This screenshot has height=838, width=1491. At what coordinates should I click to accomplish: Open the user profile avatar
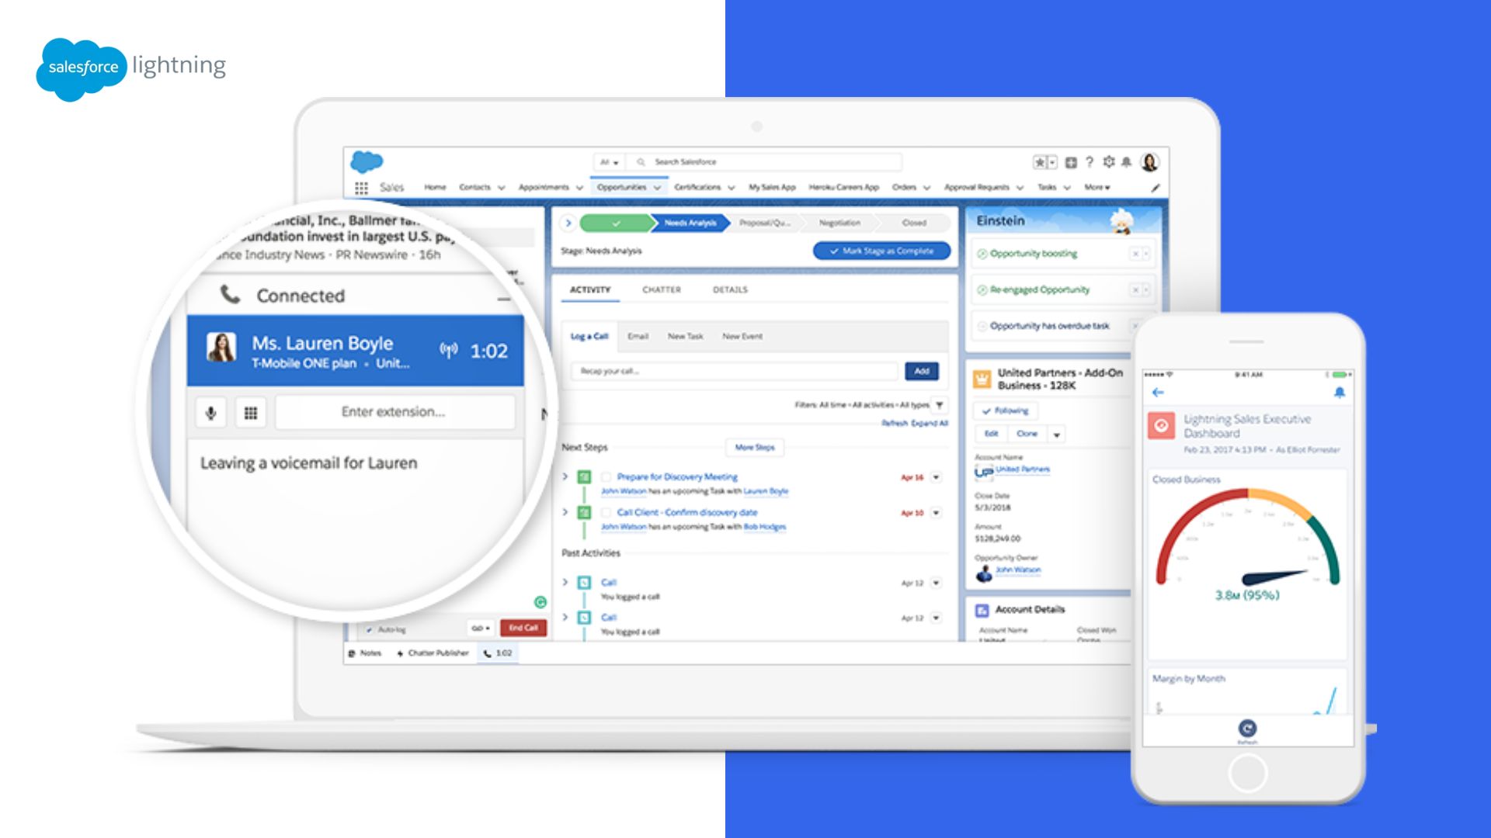click(x=1150, y=161)
